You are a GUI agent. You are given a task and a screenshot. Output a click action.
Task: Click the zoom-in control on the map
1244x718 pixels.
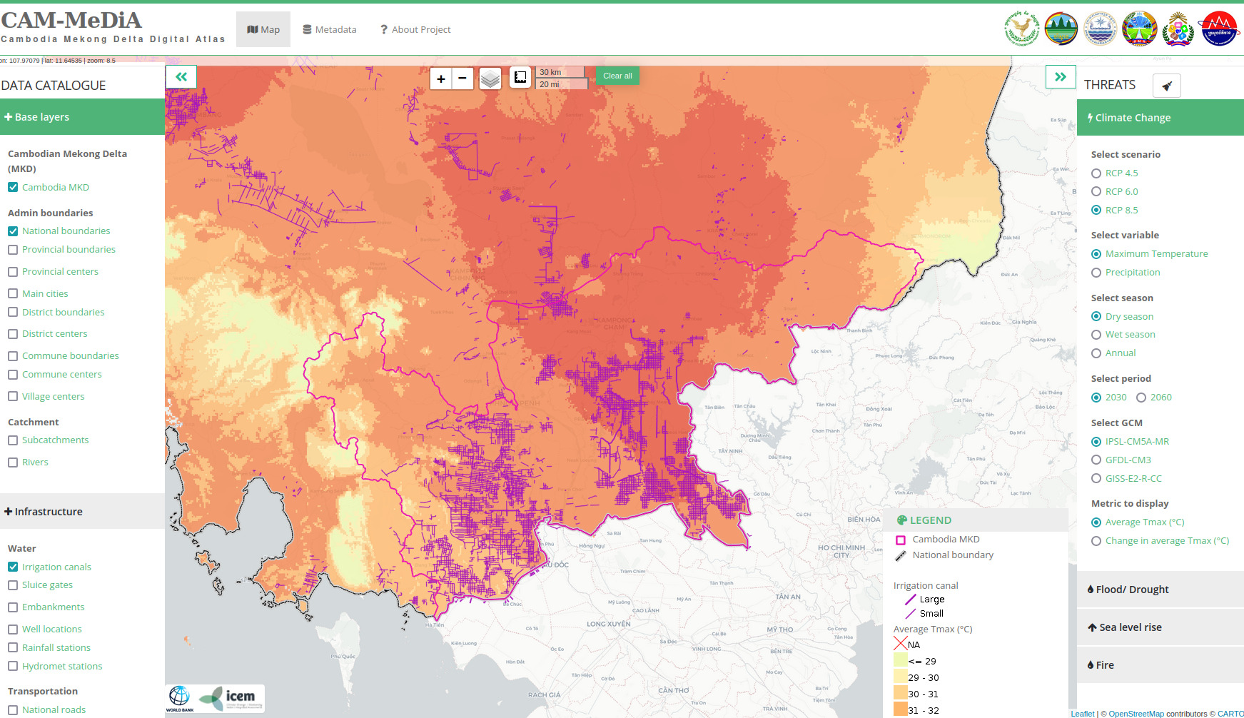click(x=441, y=79)
